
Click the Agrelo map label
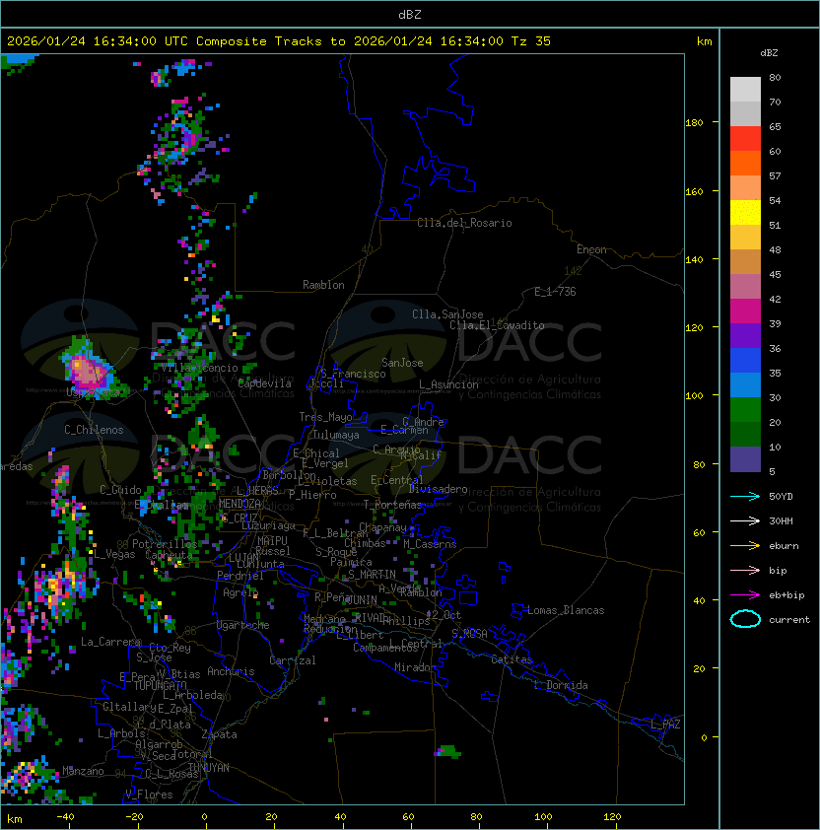coord(240,592)
